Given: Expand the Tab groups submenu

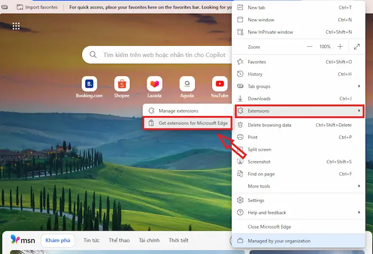Looking at the screenshot, I should point(298,86).
